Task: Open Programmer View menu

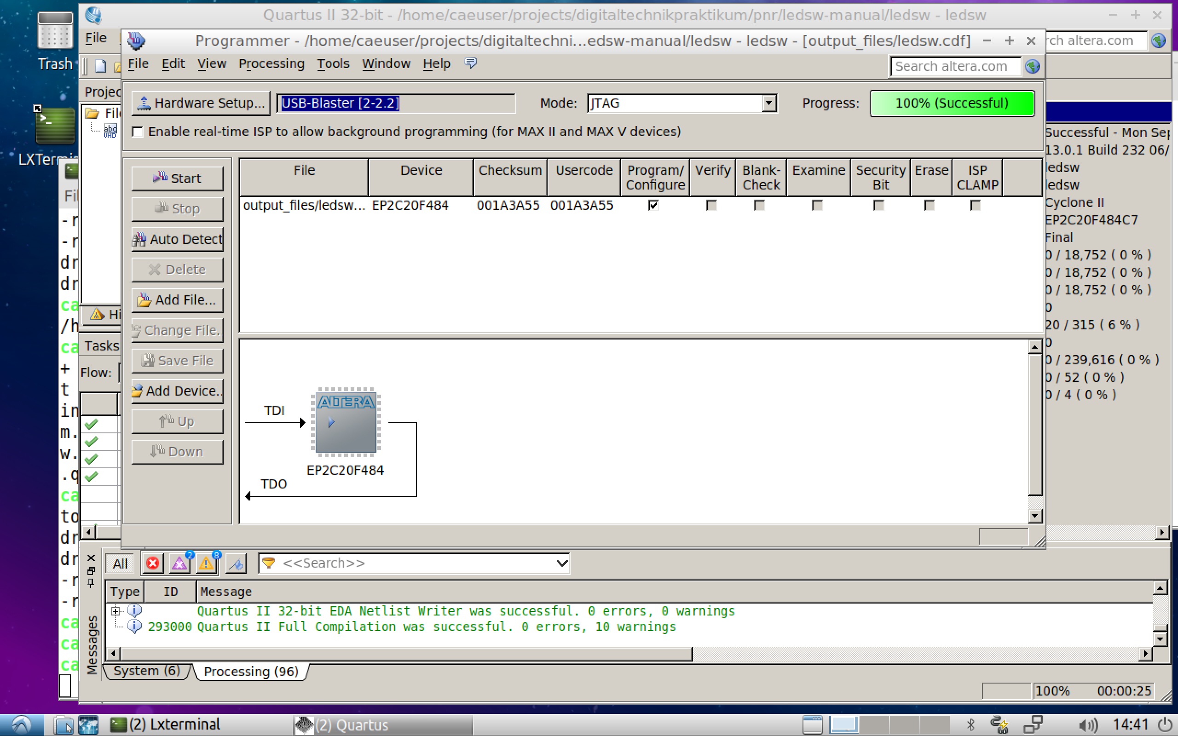Action: tap(211, 64)
